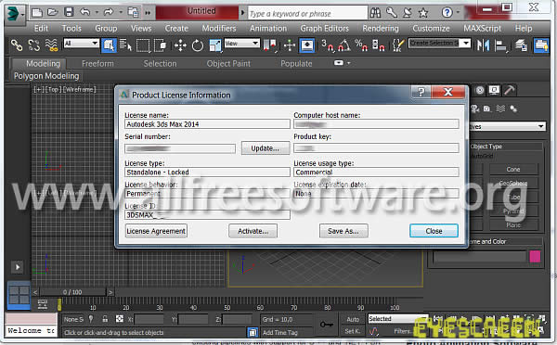Click the Mirror tool icon
The height and width of the screenshot is (345, 557).
483,45
